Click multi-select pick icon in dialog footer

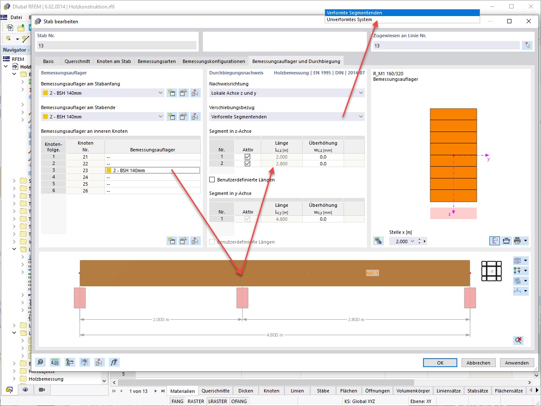coord(99,362)
